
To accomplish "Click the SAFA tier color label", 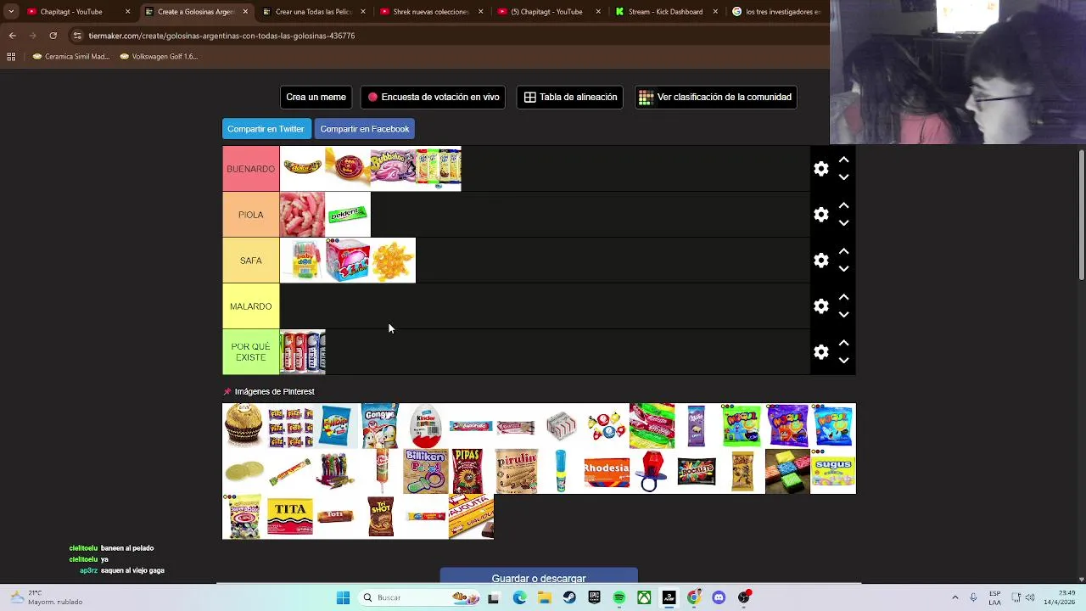I will [x=250, y=261].
